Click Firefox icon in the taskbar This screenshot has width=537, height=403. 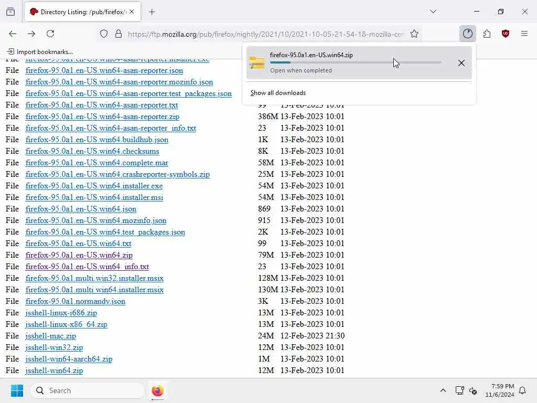click(x=157, y=390)
